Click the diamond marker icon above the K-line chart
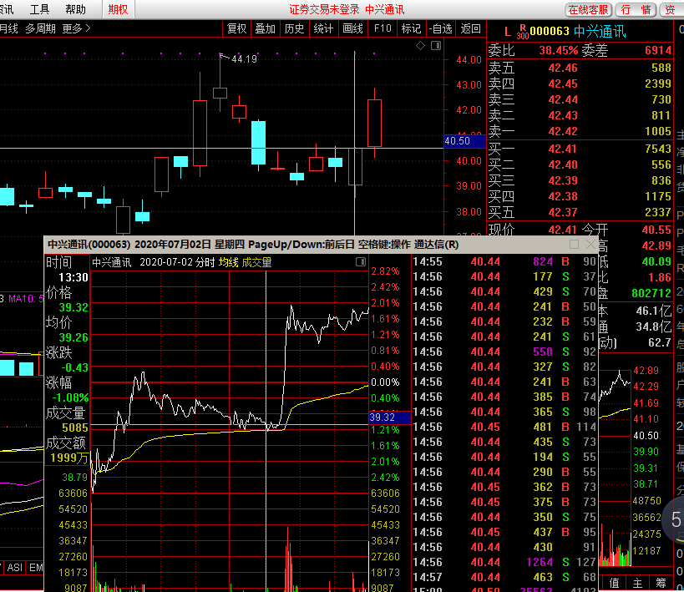This screenshot has width=684, height=592. tap(421, 45)
